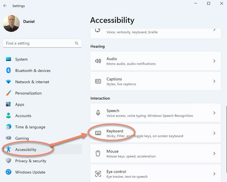The image size is (227, 182).
Task: Click the search magnifier icon in Find a setting
Action: 76,43
